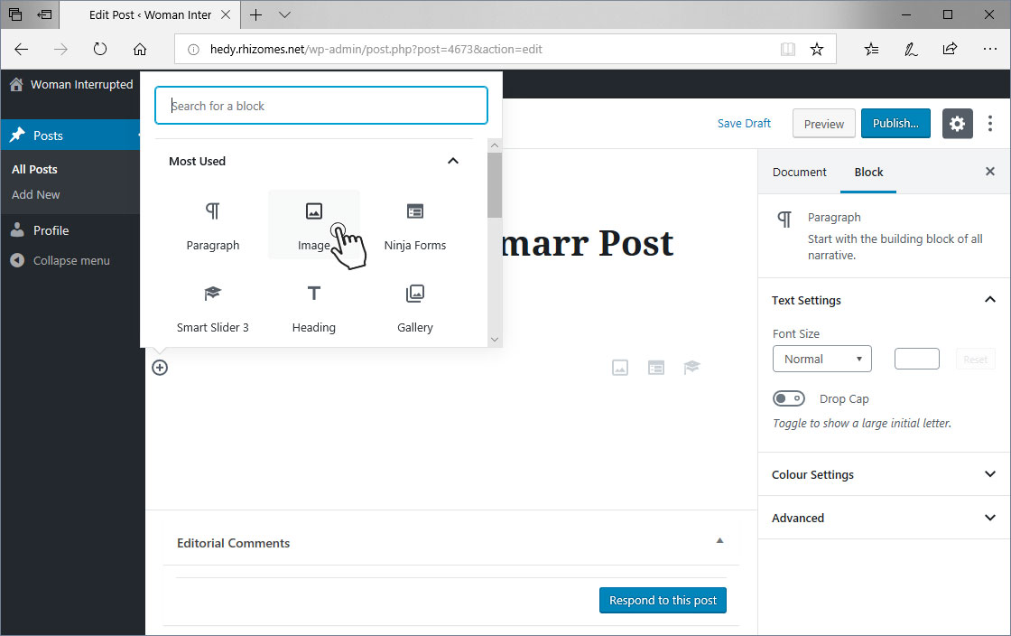
Task: Share this page icon
Action: 950,49
